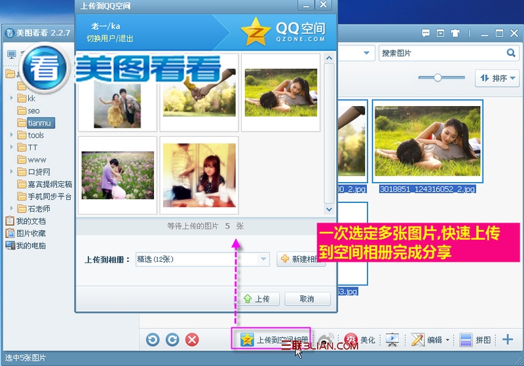Expand the TT folder
Screen dimensions: 524x366
[x=11, y=147]
